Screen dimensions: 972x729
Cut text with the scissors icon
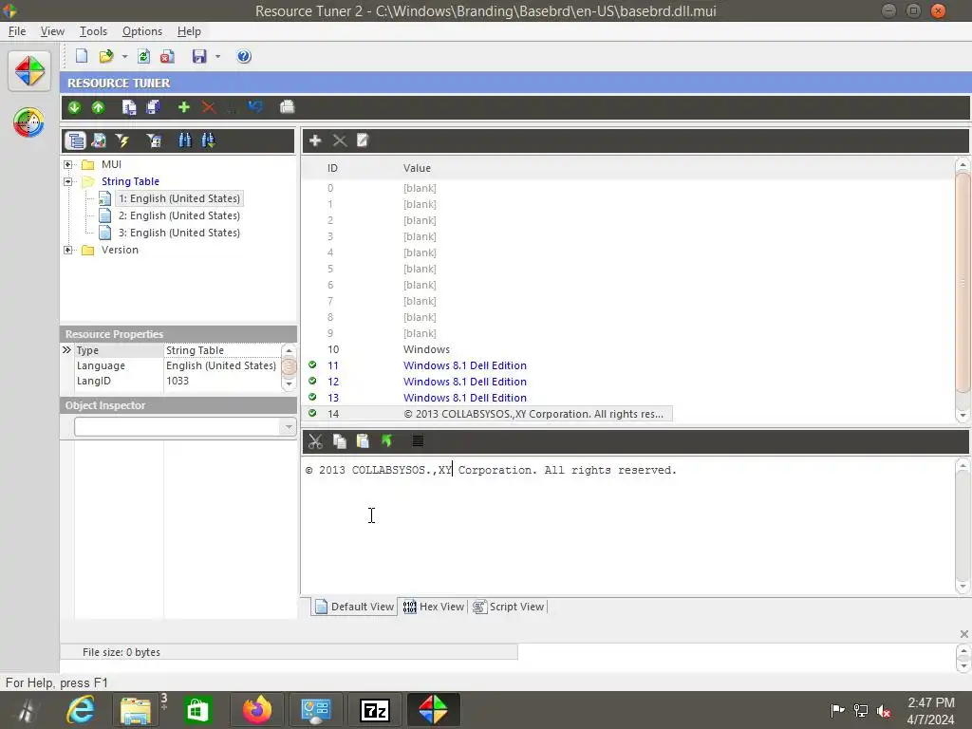tap(315, 441)
